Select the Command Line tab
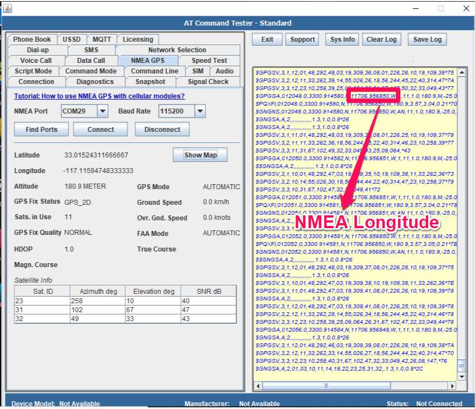This screenshot has width=475, height=409. click(154, 71)
